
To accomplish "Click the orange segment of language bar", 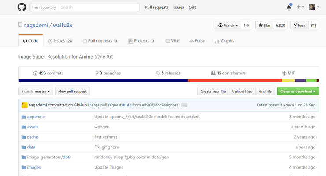I will pyautogui.click(x=234, y=81).
